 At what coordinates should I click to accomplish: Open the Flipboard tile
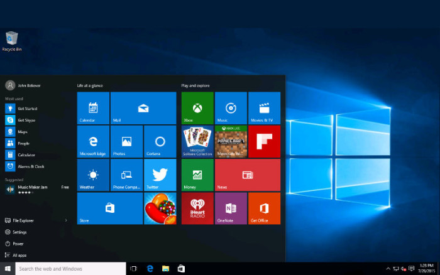point(265,141)
